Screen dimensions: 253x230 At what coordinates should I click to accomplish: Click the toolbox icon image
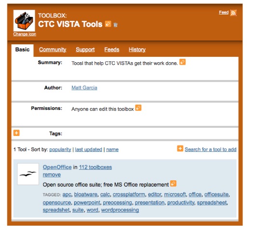tap(24, 21)
